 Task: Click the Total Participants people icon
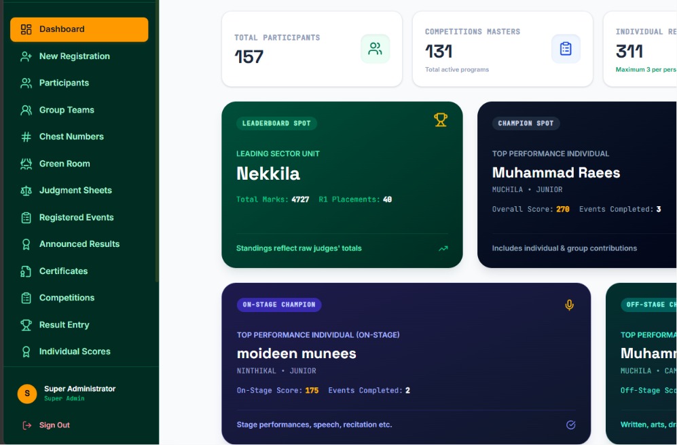(376, 49)
